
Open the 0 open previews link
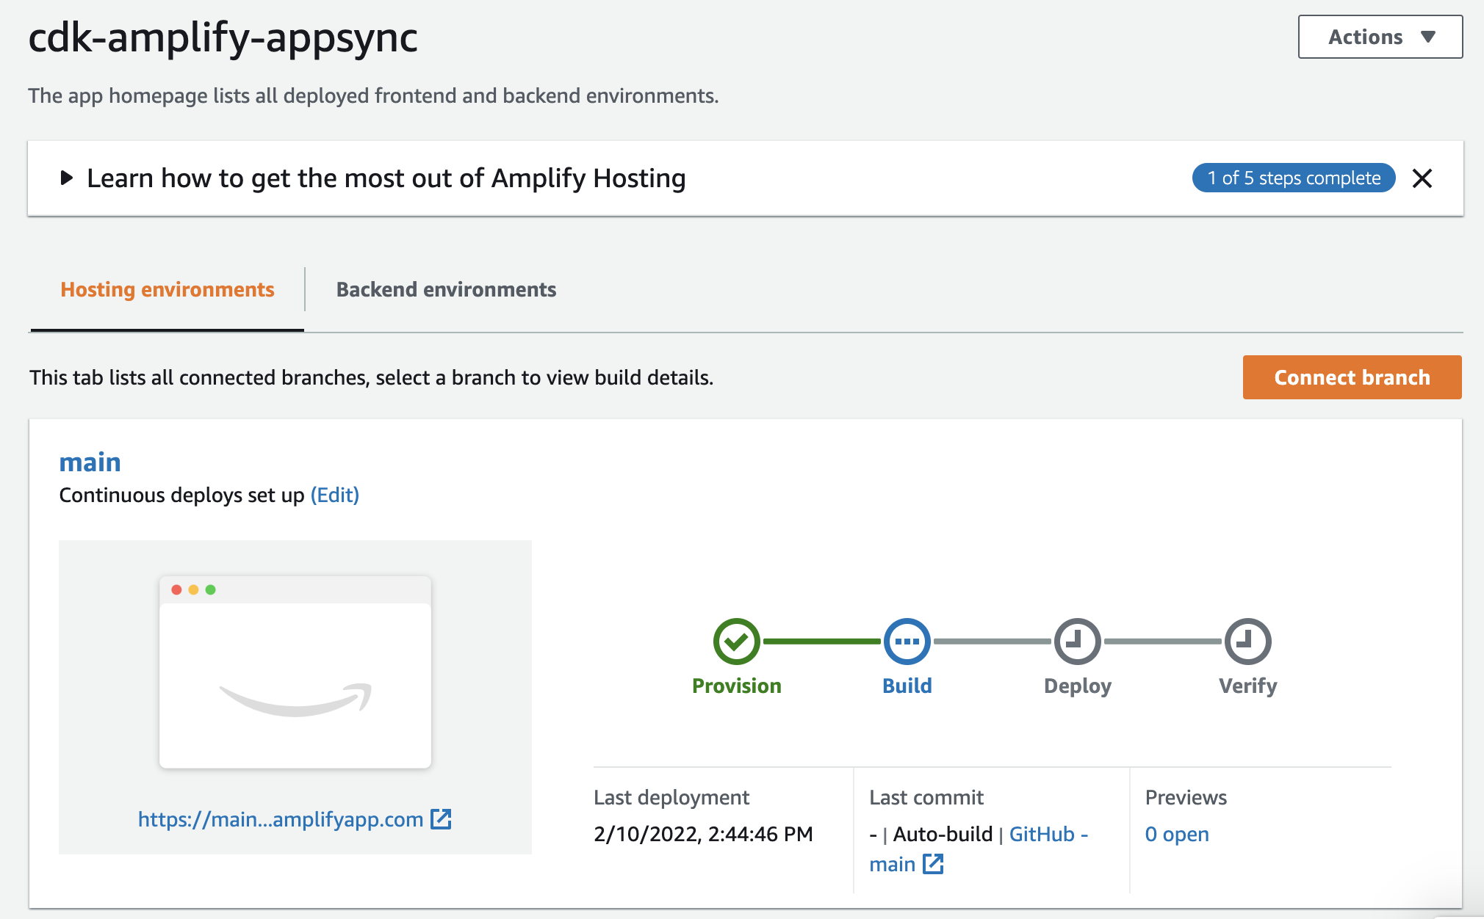pyautogui.click(x=1177, y=834)
